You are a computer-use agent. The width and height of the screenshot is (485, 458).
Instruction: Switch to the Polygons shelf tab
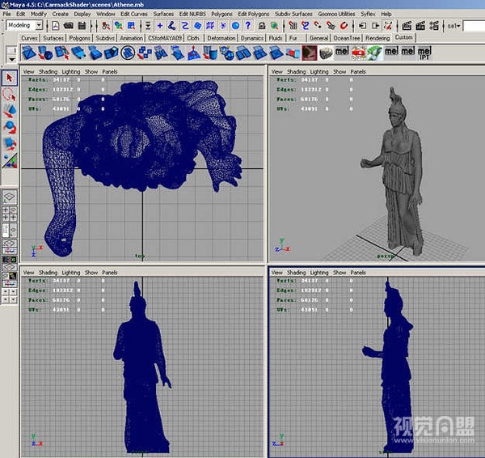79,38
